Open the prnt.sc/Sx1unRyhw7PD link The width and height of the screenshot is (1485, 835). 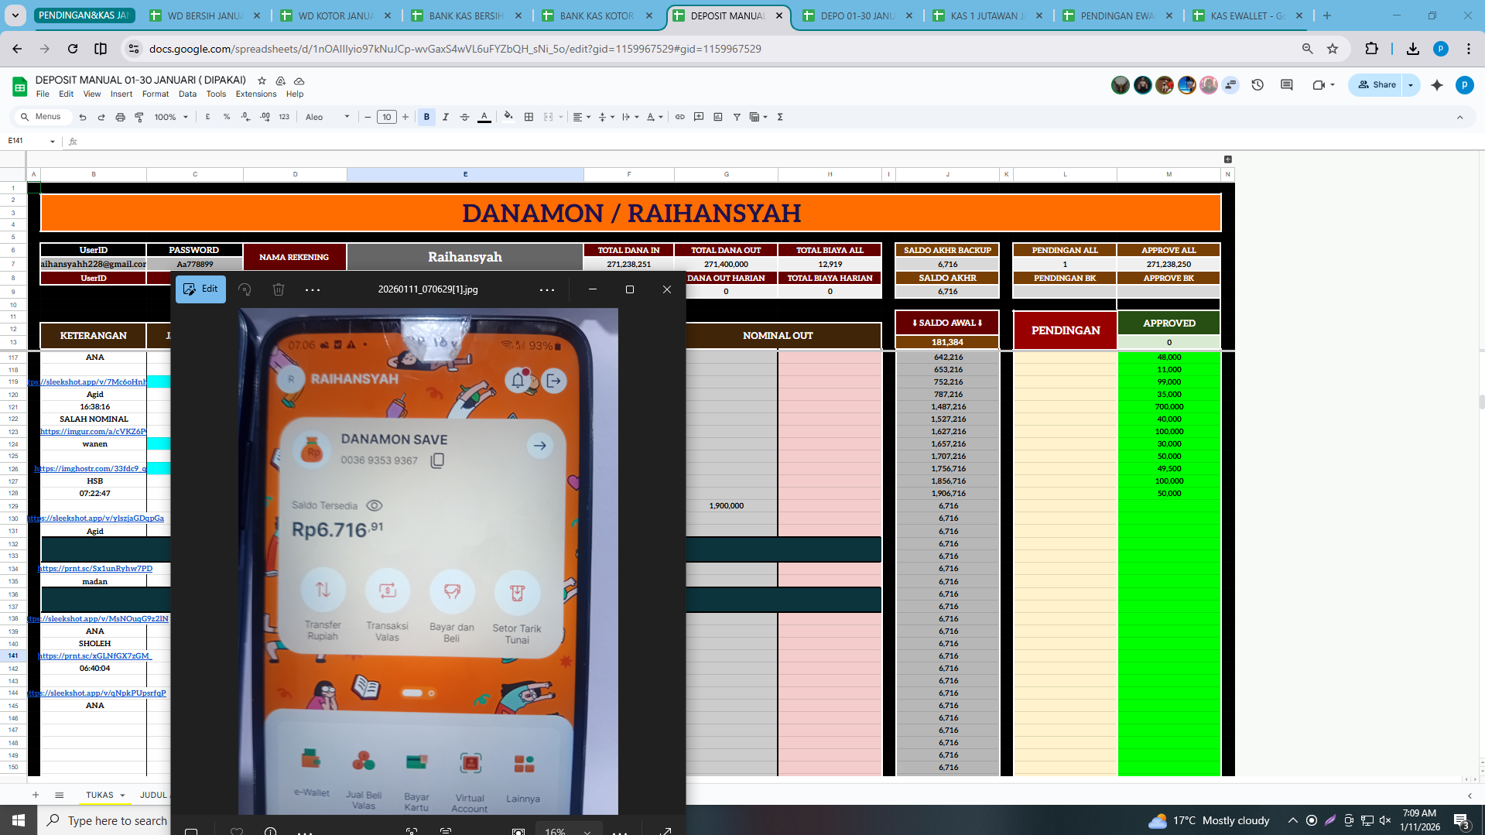pos(95,569)
